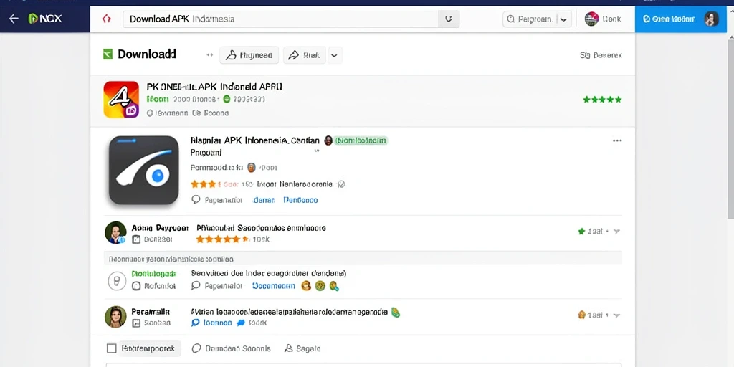Click the share arrow toolbar button

pos(304,55)
